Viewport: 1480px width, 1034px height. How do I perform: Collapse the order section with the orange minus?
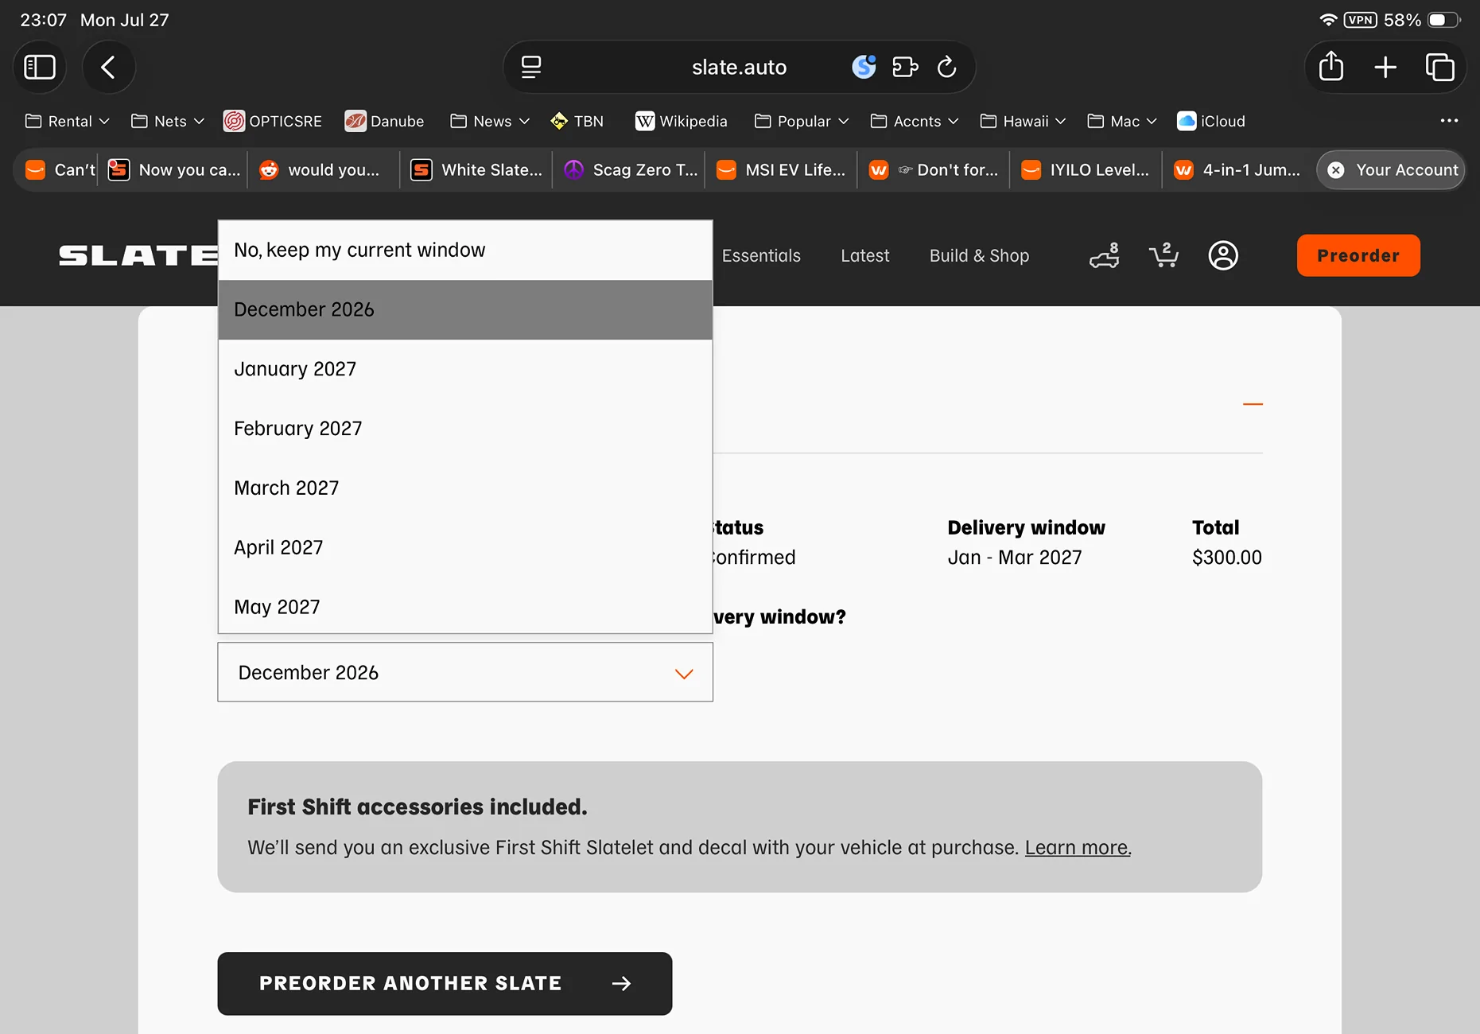pos(1253,404)
